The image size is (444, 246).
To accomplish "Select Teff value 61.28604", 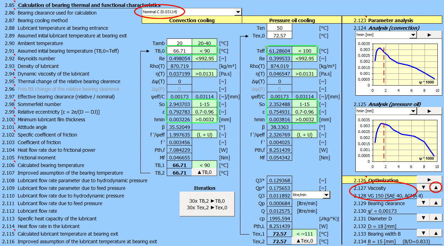I will click(x=279, y=51).
